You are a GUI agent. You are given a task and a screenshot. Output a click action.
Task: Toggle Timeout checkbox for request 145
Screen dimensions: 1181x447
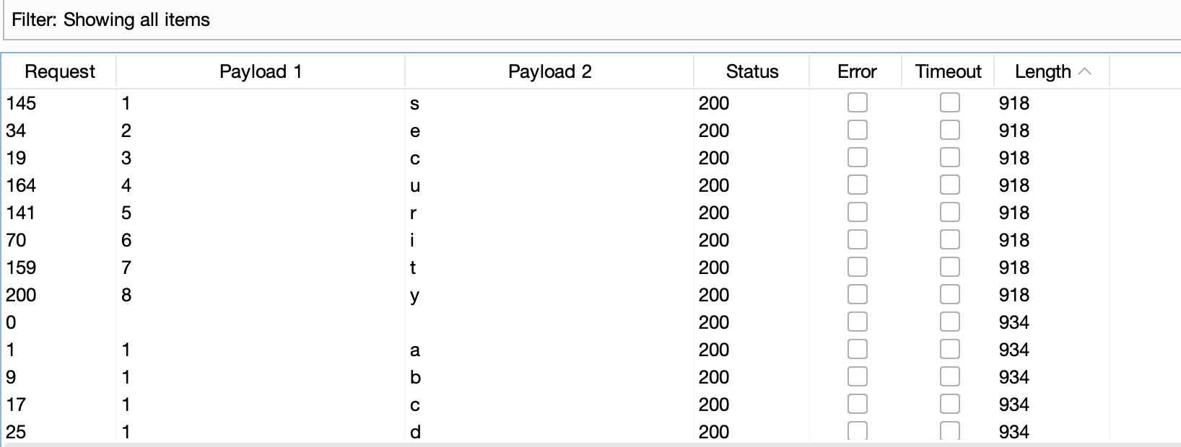(949, 103)
